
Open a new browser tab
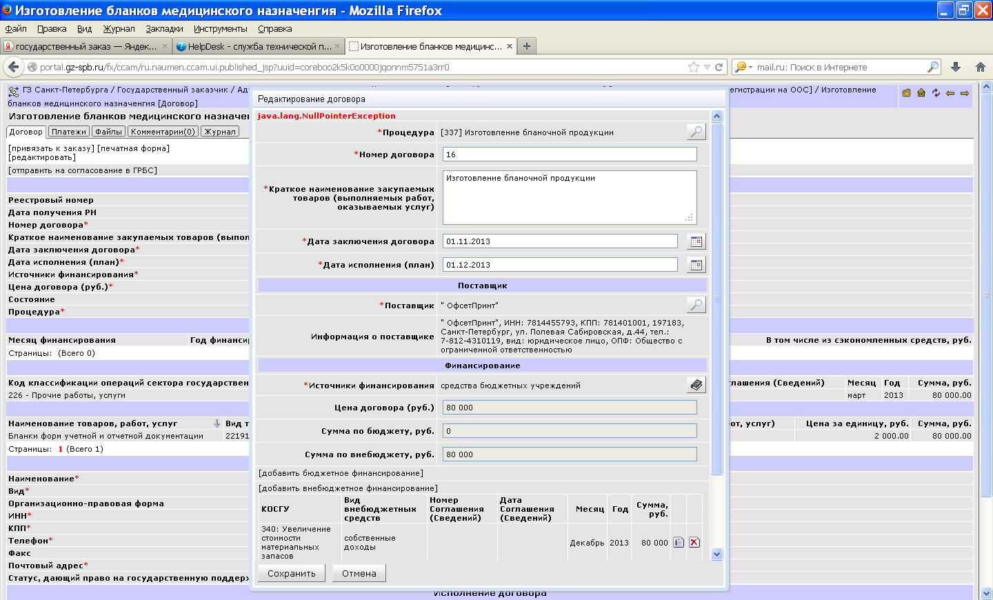527,46
